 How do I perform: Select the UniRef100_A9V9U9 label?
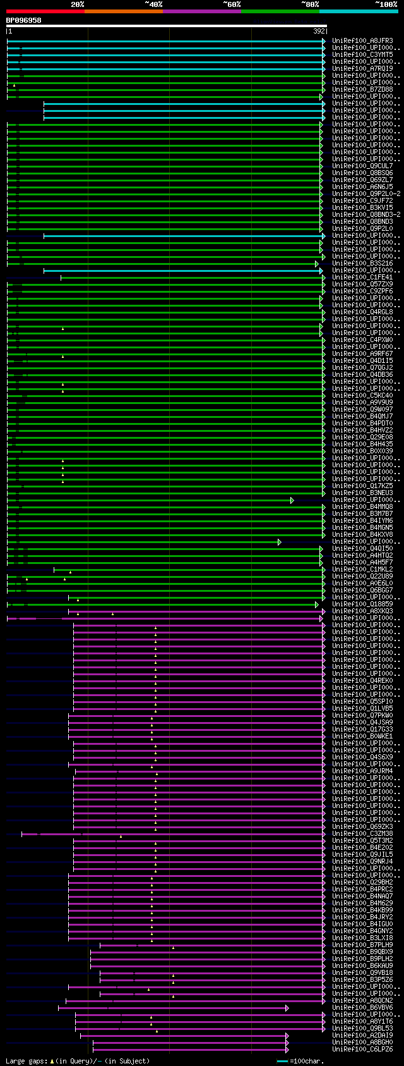click(x=362, y=403)
